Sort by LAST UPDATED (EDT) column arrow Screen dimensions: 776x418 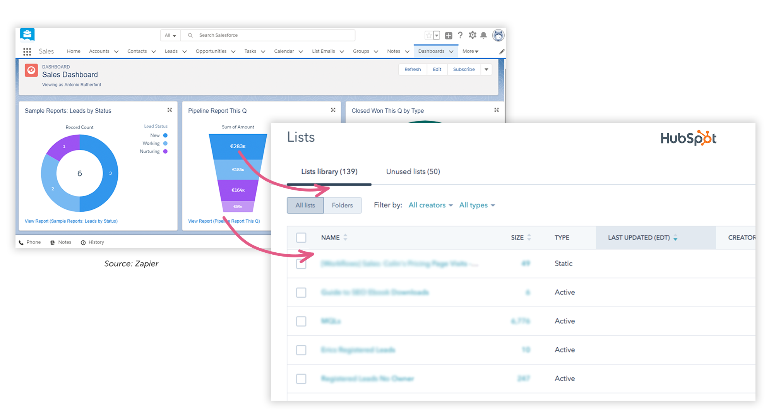tap(675, 238)
